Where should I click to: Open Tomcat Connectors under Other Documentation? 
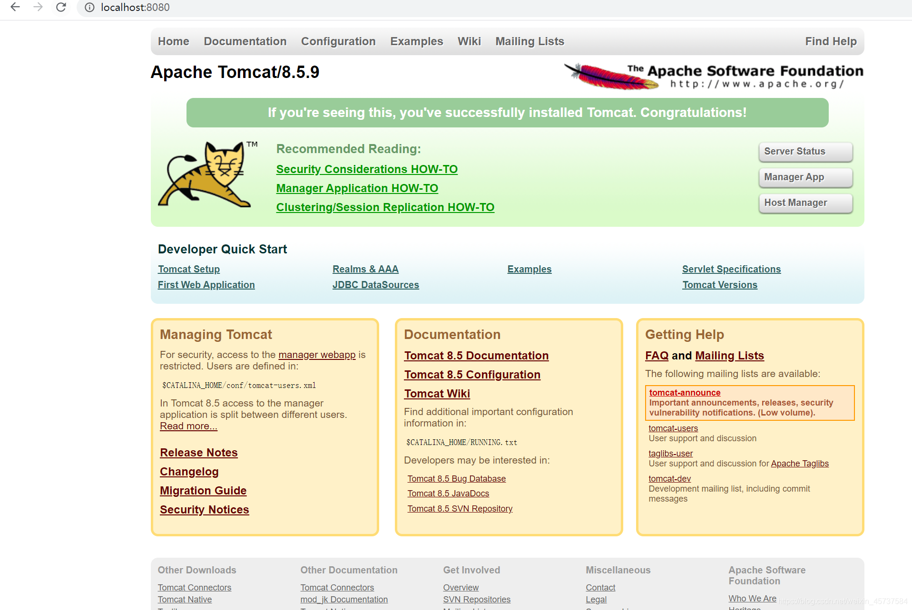[x=337, y=588]
